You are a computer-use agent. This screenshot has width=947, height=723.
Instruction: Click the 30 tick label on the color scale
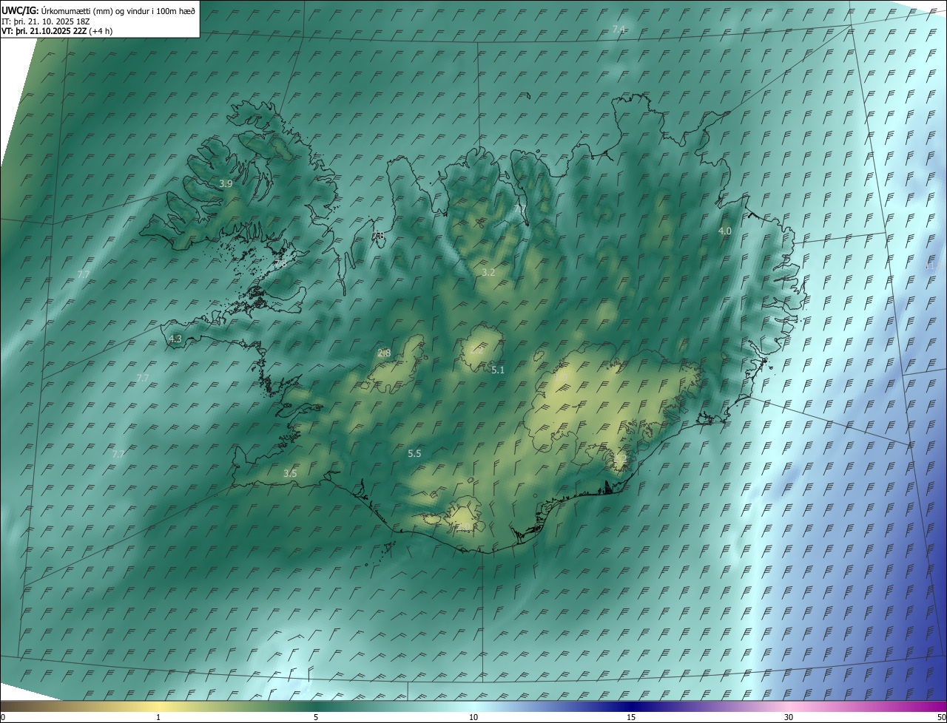point(789,717)
